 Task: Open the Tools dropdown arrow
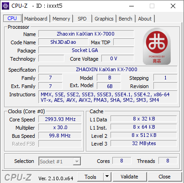tap(107, 177)
